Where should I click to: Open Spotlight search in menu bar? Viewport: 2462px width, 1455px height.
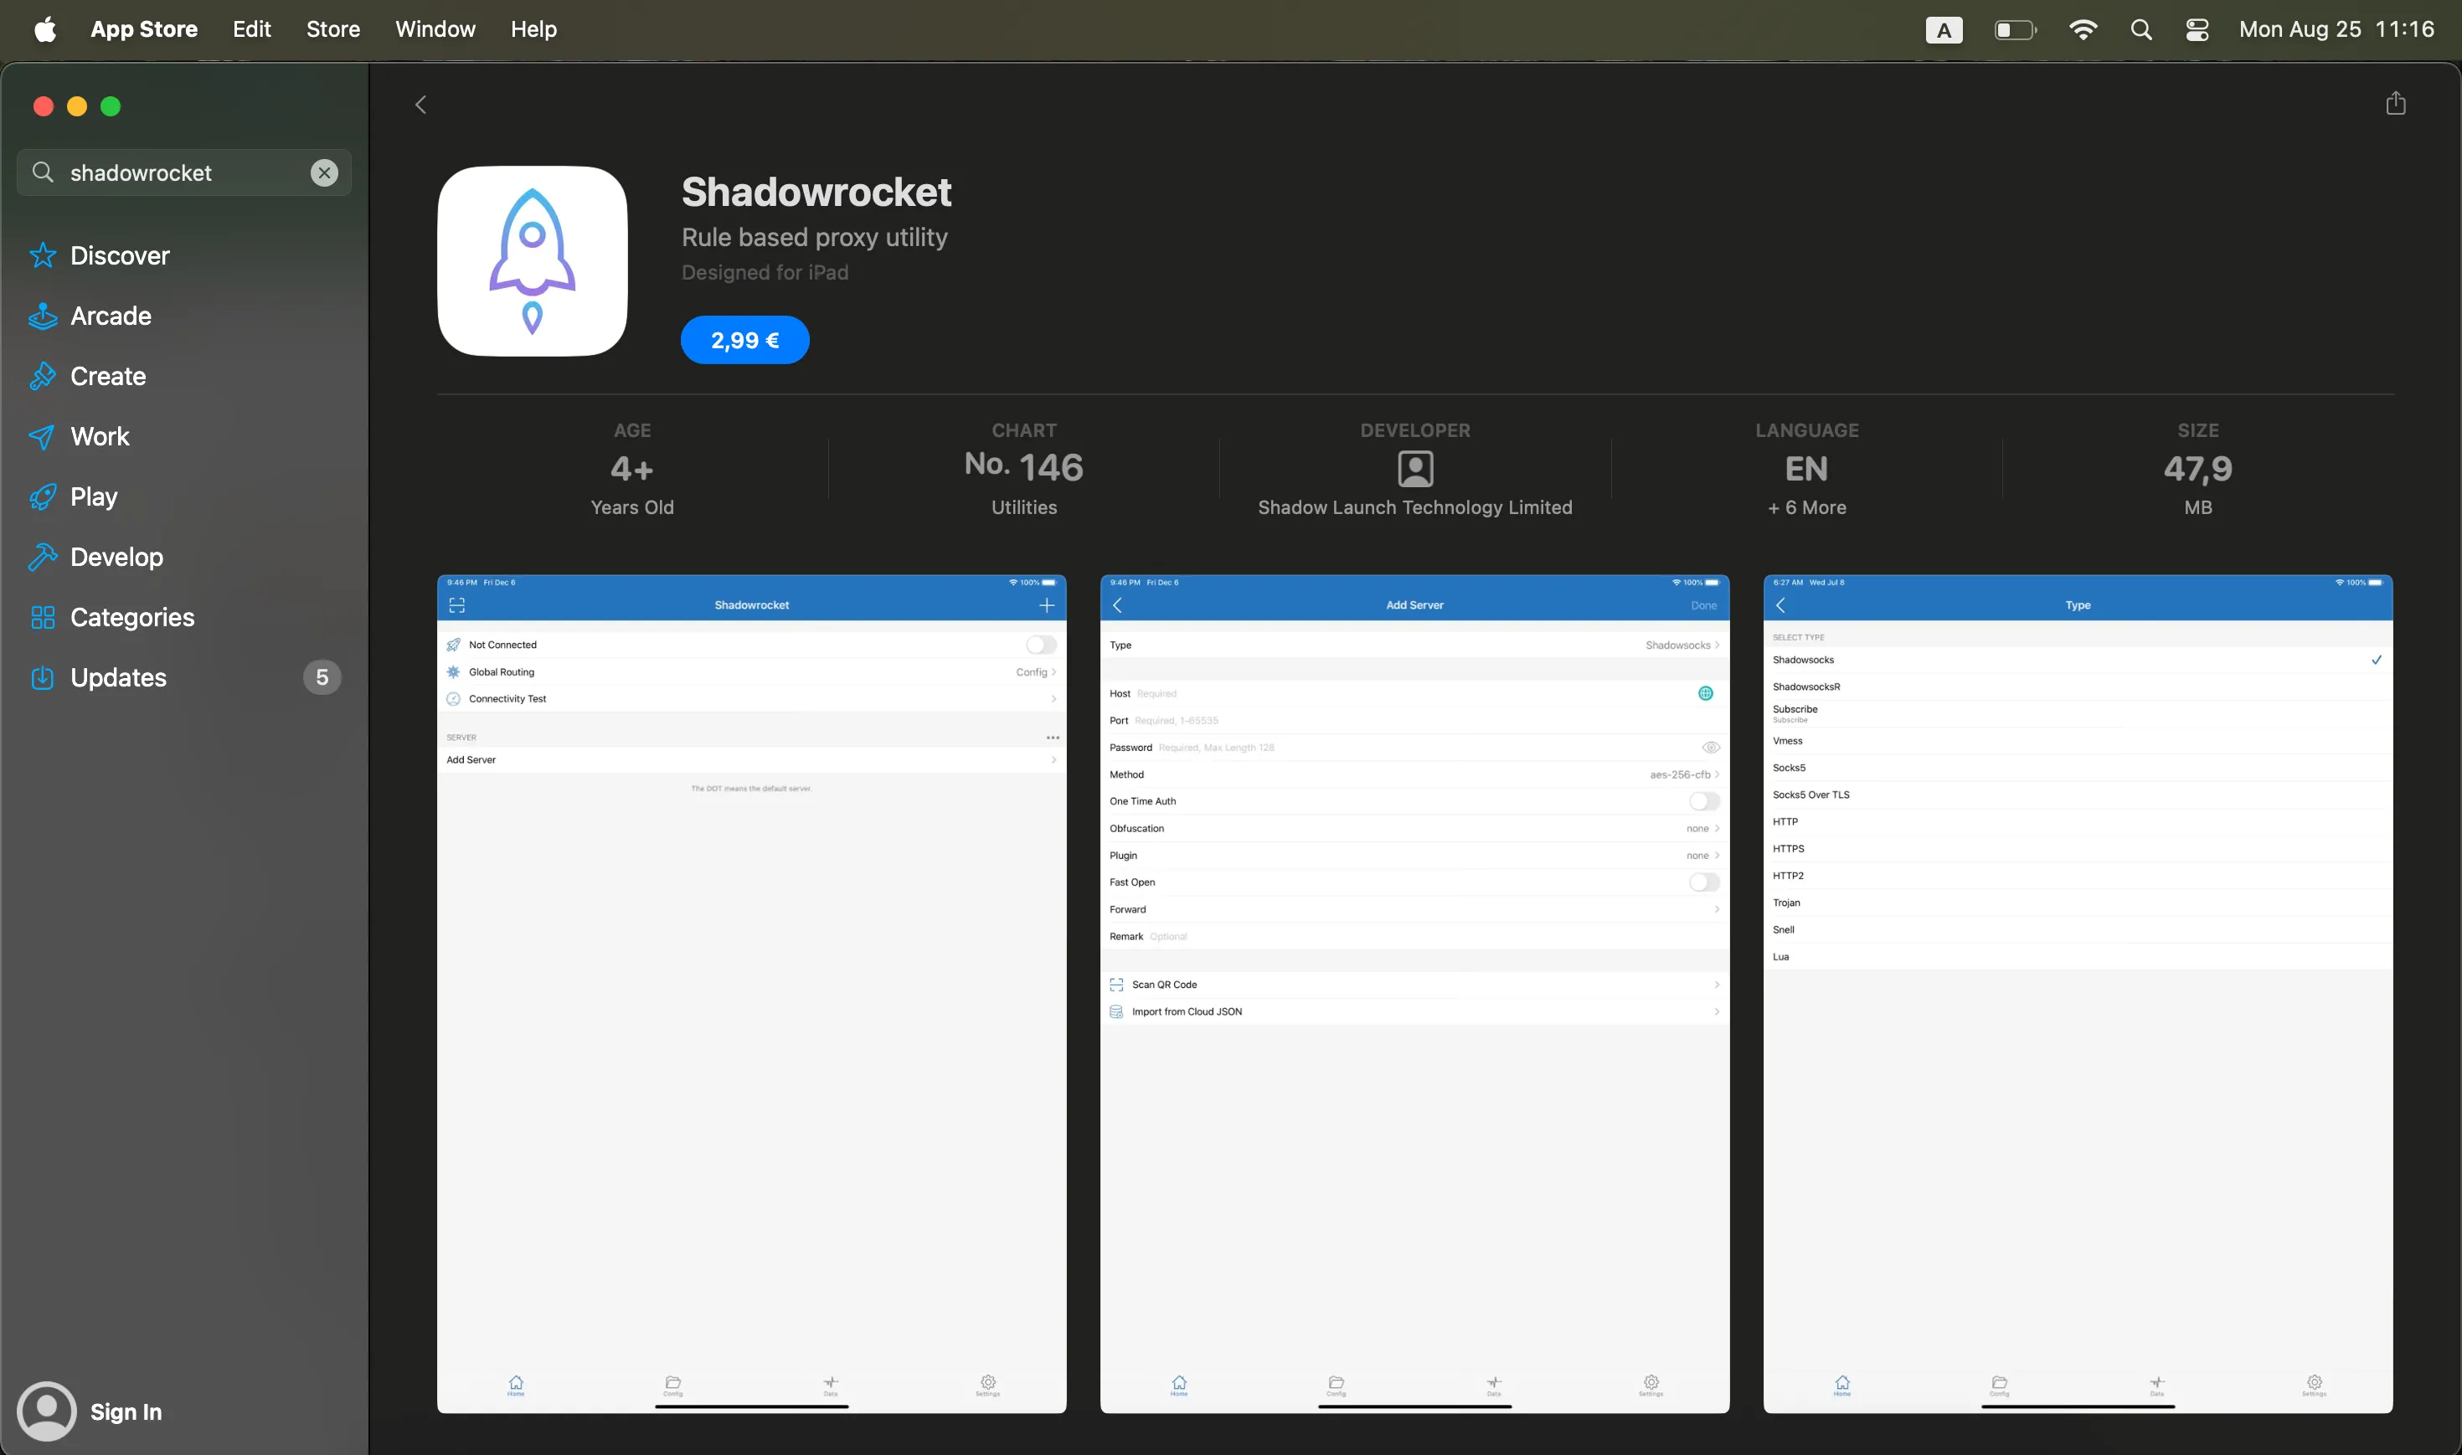[2140, 29]
